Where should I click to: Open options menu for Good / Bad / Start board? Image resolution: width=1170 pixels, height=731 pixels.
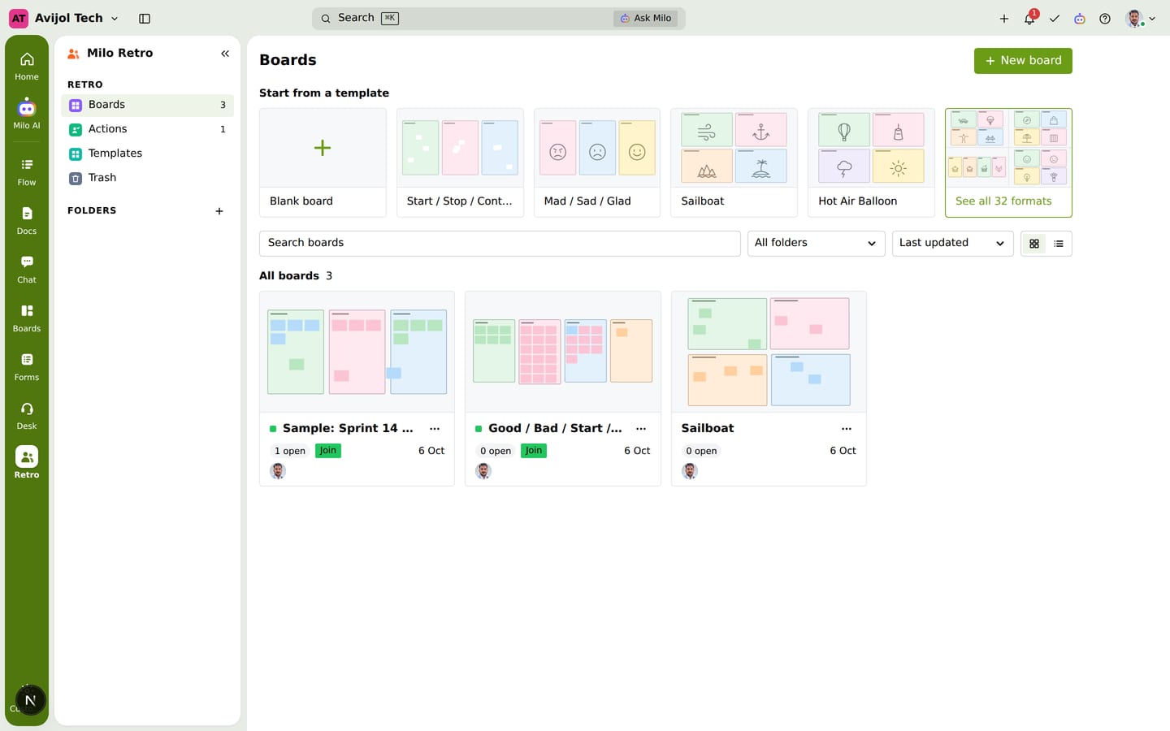pos(641,429)
